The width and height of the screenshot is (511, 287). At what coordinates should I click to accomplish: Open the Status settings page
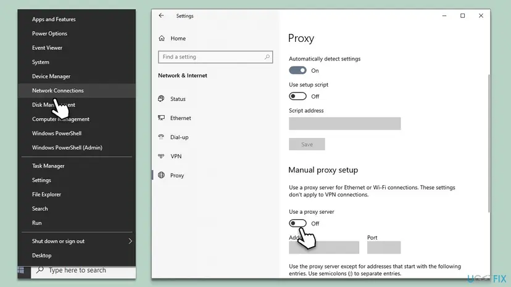click(x=178, y=99)
